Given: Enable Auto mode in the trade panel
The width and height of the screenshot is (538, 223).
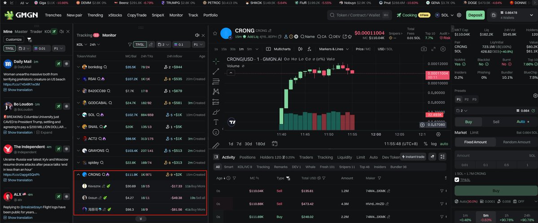Looking at the screenshot, I should (523, 122).
